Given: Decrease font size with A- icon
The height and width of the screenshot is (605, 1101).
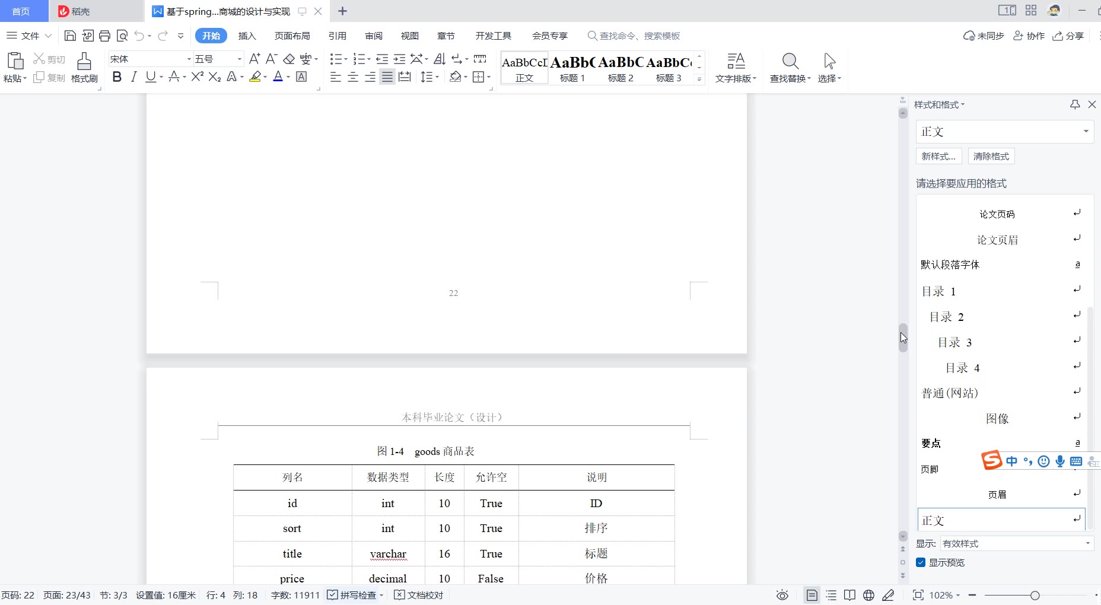Looking at the screenshot, I should [271, 59].
